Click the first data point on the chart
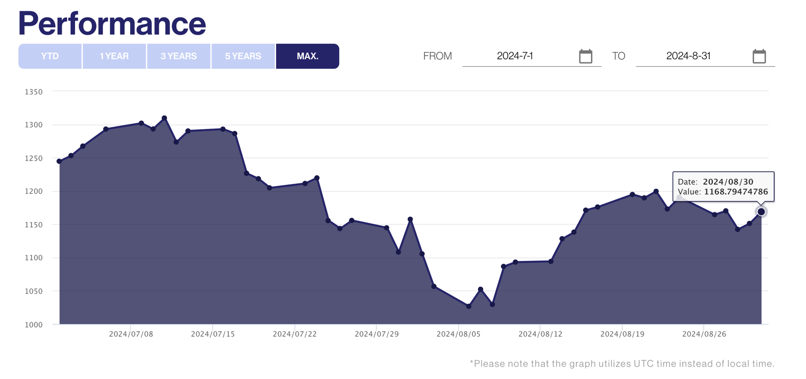Image resolution: width=806 pixels, height=379 pixels. coord(60,161)
